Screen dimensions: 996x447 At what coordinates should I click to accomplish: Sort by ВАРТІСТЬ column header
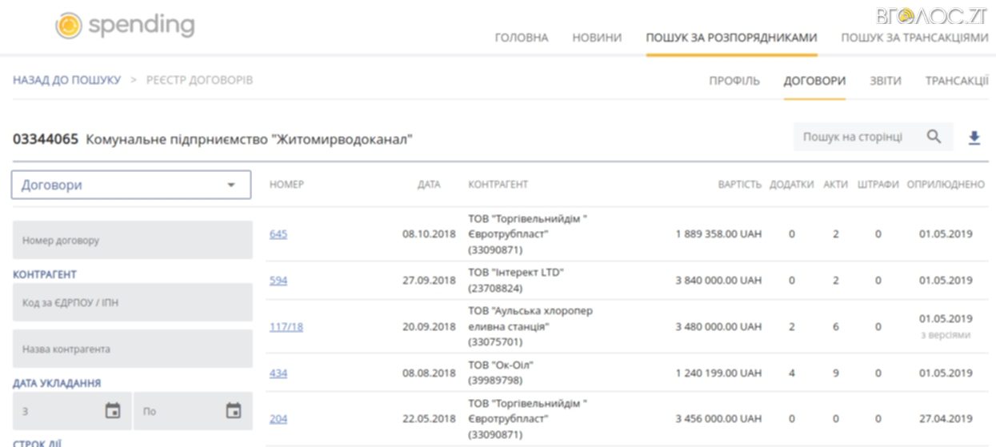pos(739,185)
